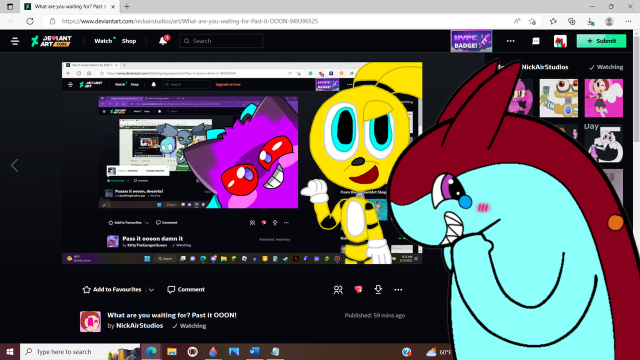Open the white hexagon circle app in taskbar
This screenshot has height=360, width=640.
pyautogui.click(x=192, y=352)
